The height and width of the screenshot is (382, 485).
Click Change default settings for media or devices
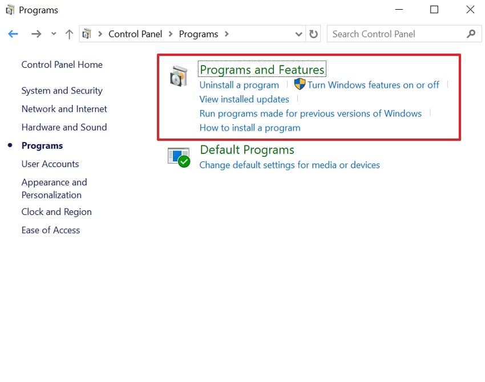pyautogui.click(x=289, y=165)
